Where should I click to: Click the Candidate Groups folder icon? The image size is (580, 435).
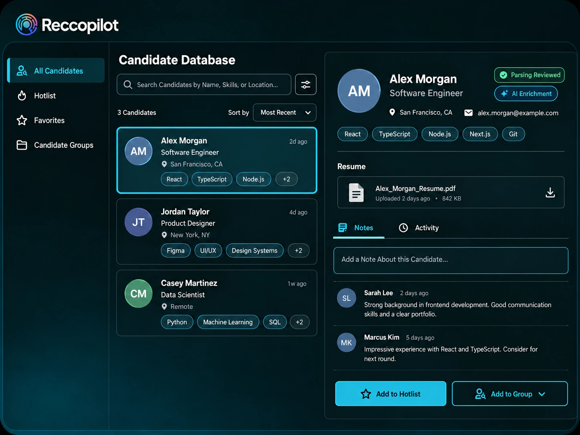coord(22,145)
